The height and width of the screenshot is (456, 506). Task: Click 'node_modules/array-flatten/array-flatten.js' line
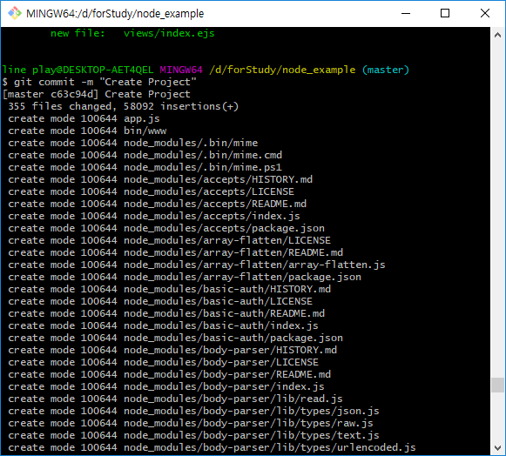tap(197, 265)
